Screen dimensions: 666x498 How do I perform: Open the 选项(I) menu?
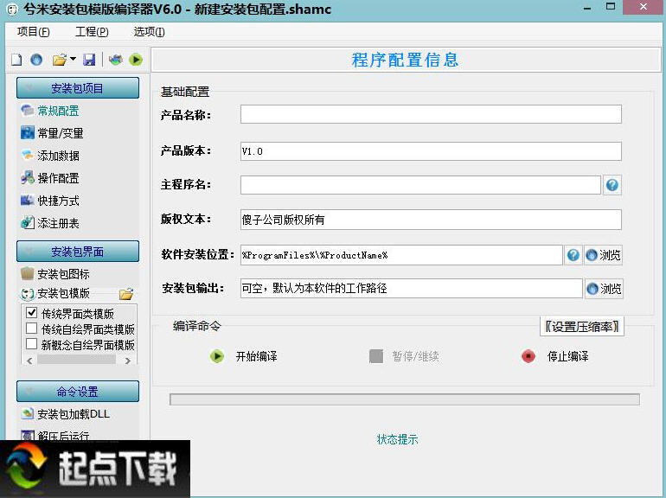(149, 32)
